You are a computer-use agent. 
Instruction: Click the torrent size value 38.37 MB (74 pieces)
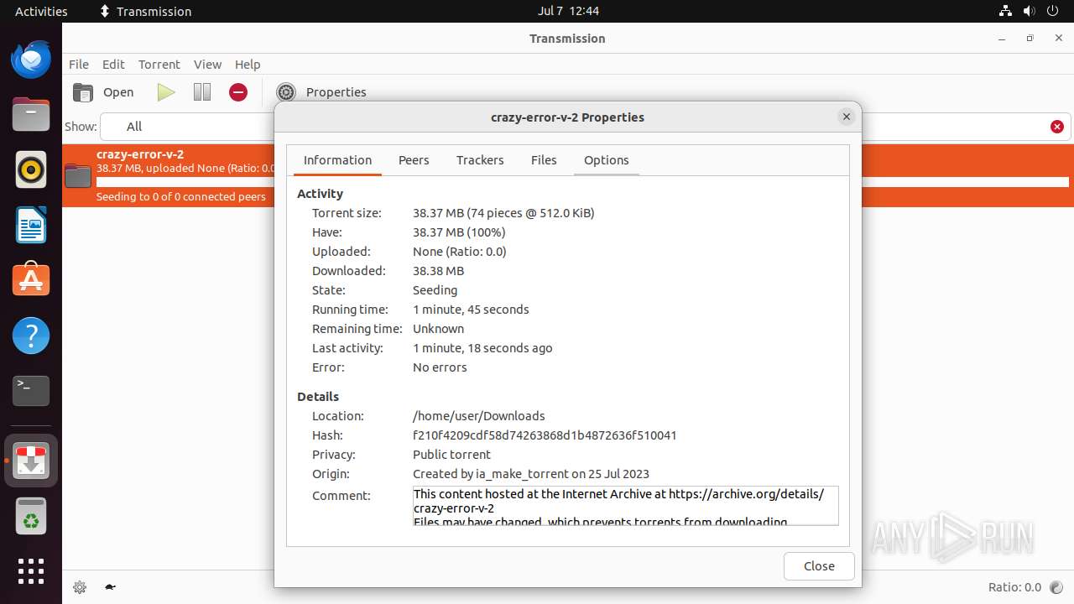[x=503, y=213]
